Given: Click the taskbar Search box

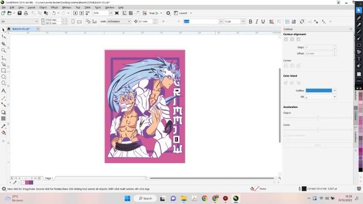Looking at the screenshot, I should click(145, 198).
